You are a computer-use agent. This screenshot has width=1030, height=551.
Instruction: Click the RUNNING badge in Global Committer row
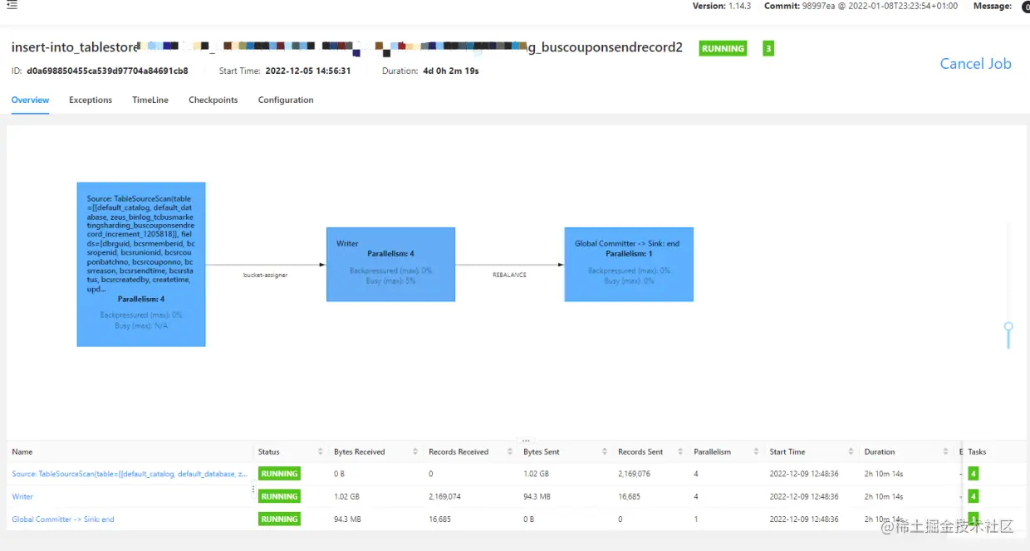pos(279,519)
